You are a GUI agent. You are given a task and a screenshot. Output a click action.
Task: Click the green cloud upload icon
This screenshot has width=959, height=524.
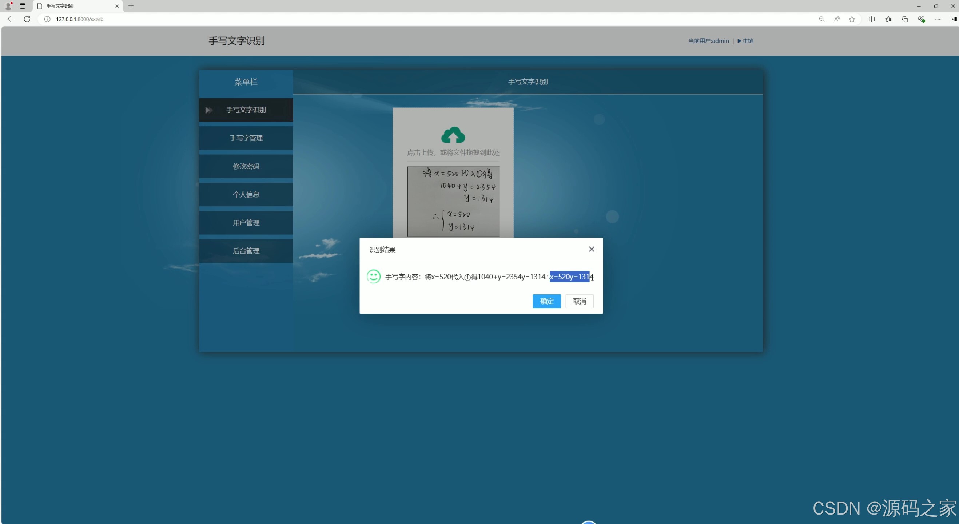(x=453, y=135)
